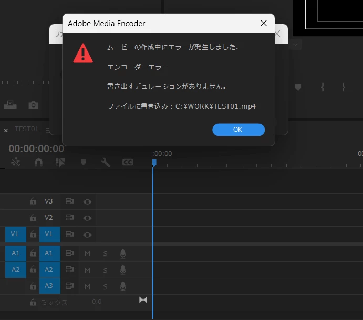The height and width of the screenshot is (320, 363).
Task: Toggle lock on track A1
Action: click(33, 253)
